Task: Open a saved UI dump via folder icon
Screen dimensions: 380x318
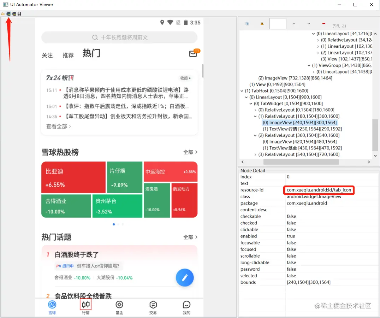Action: [x=3, y=14]
